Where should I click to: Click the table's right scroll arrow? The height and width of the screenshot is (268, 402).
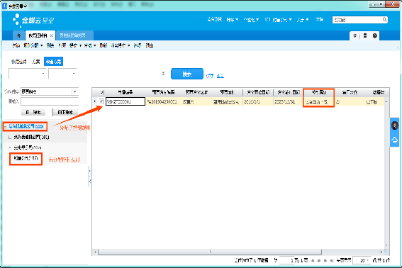[381, 252]
